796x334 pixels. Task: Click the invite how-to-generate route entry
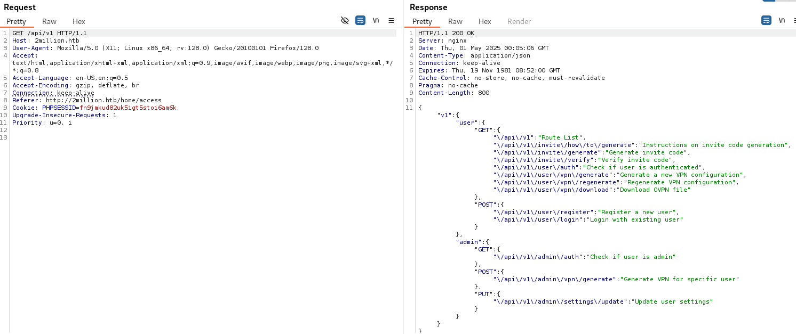click(642, 145)
